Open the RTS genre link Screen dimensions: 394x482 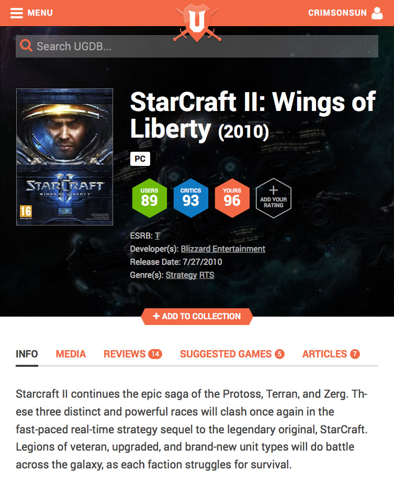click(x=207, y=275)
